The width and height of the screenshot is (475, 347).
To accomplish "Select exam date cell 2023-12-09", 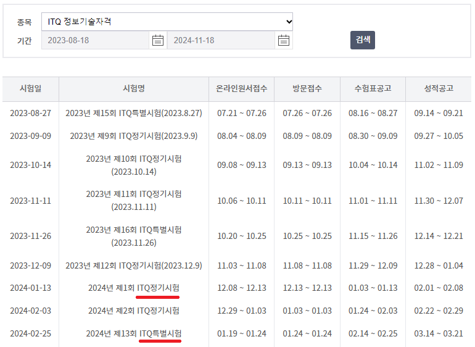I will [x=31, y=265].
